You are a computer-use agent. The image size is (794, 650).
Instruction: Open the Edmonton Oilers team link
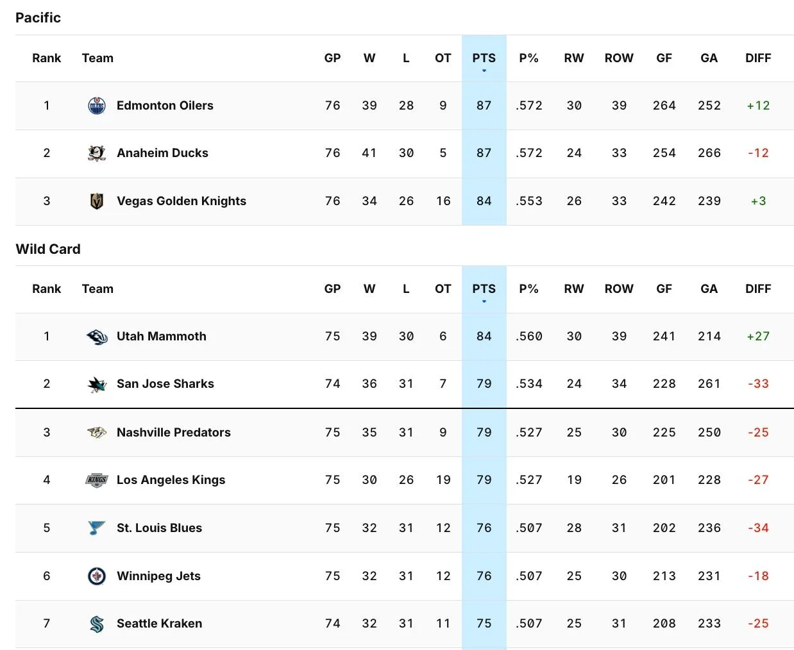pos(165,106)
